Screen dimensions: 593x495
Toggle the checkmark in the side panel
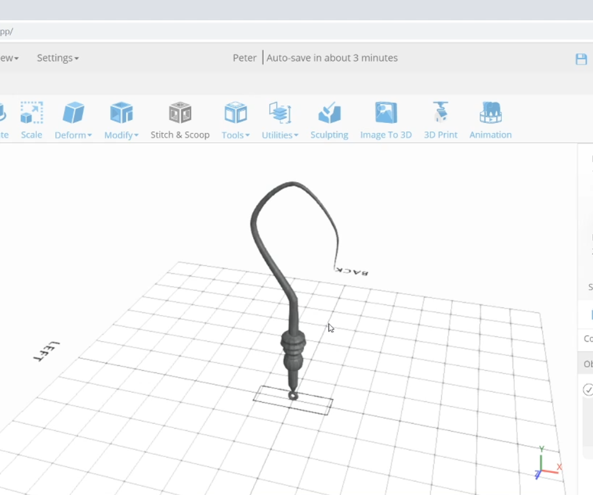[588, 390]
